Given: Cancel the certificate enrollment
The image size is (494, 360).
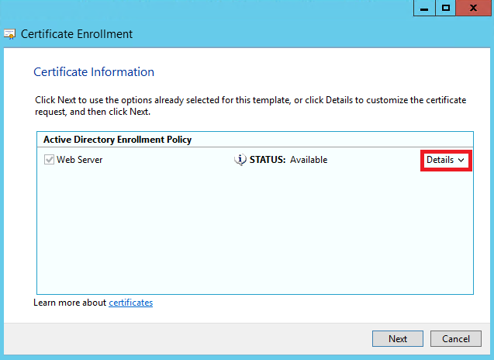Looking at the screenshot, I should tap(456, 338).
